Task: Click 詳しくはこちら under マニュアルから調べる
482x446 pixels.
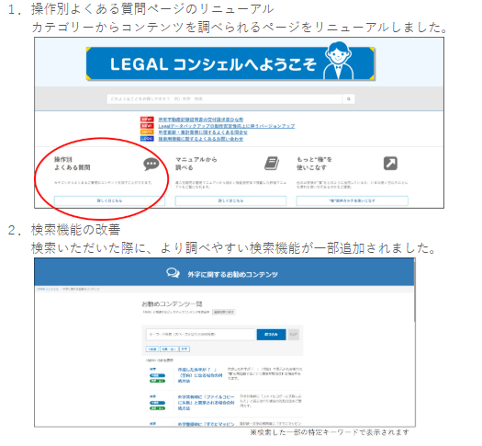Action: tap(230, 200)
